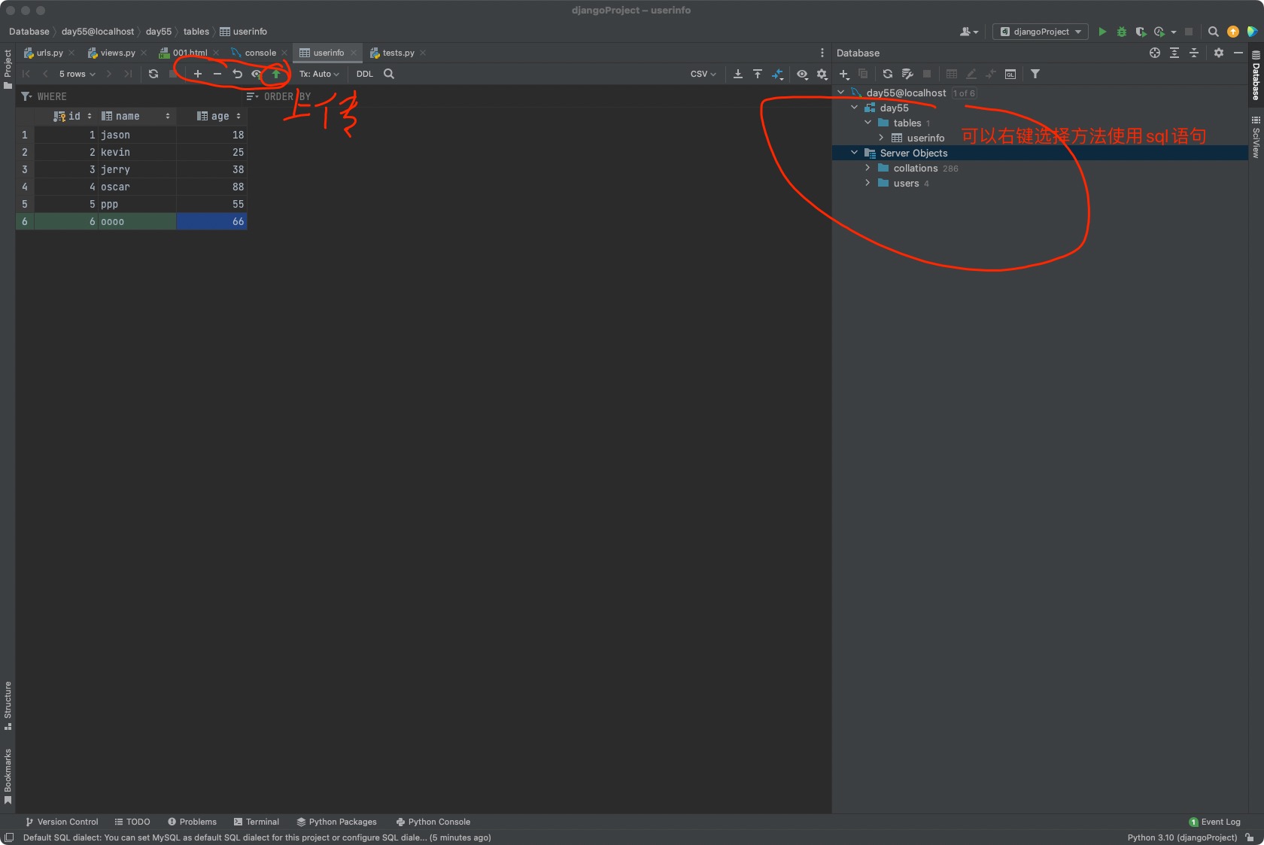Open query console from Database toolbar
This screenshot has width=1264, height=845.
point(1010,74)
